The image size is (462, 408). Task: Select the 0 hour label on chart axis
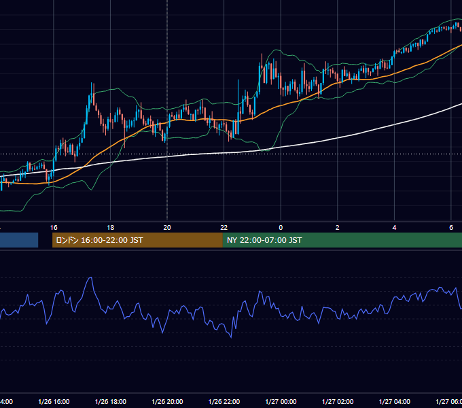281,228
